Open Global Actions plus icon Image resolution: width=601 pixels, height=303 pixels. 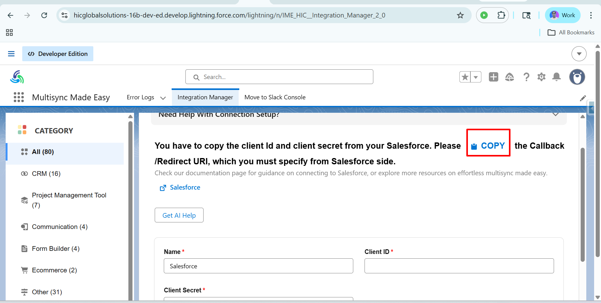tap(494, 77)
